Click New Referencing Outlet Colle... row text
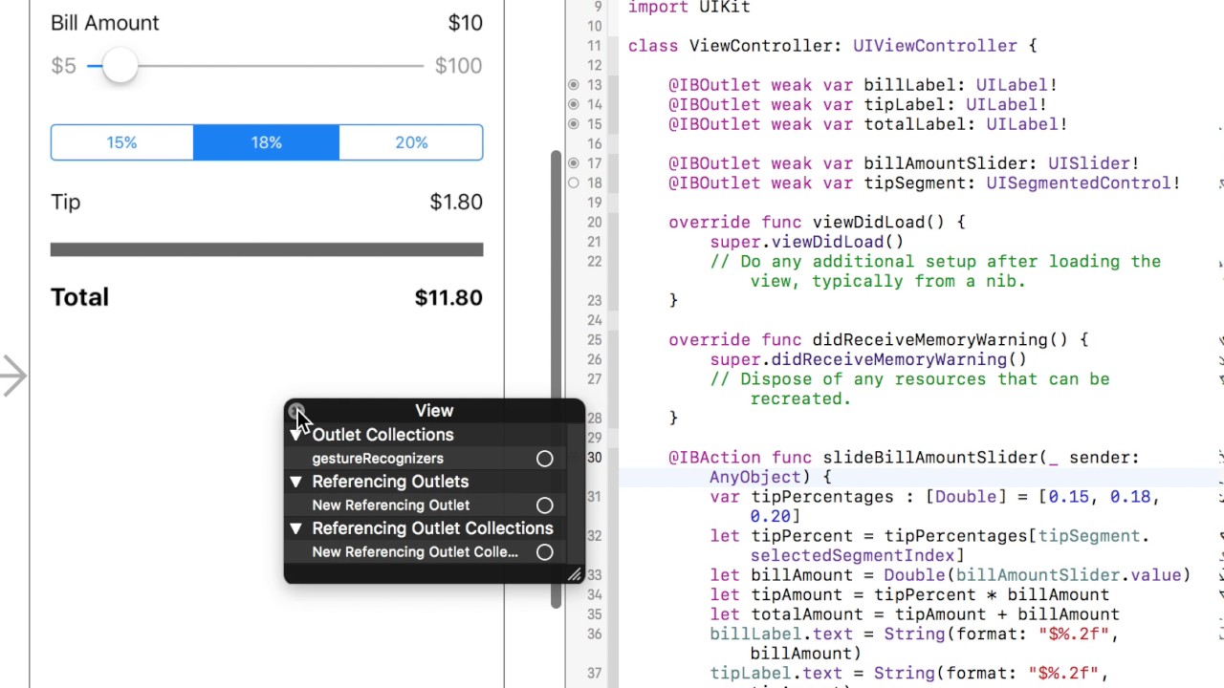 click(415, 552)
